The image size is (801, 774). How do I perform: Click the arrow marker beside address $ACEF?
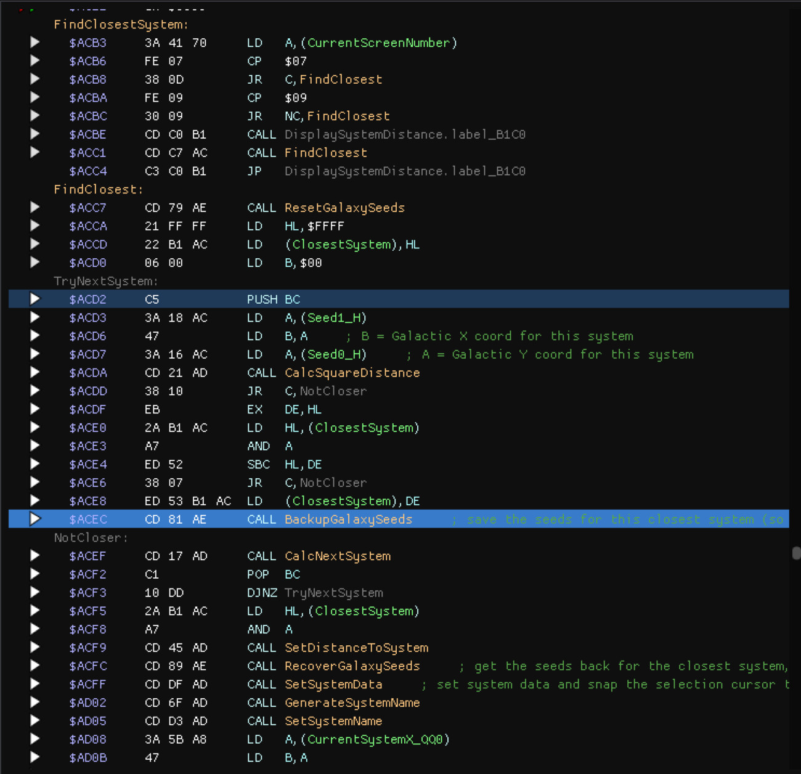[x=35, y=556]
